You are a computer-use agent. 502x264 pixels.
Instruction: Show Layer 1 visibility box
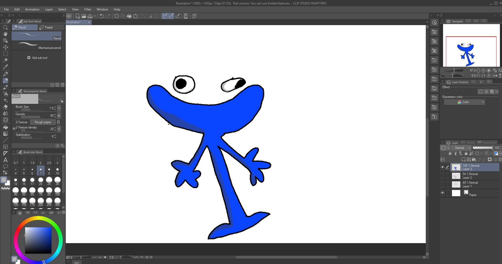coord(443,184)
